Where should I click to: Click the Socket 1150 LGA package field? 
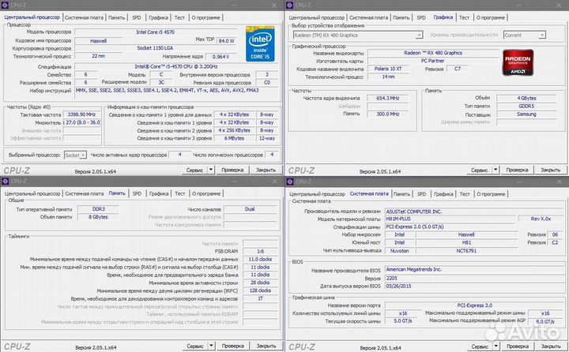point(156,48)
